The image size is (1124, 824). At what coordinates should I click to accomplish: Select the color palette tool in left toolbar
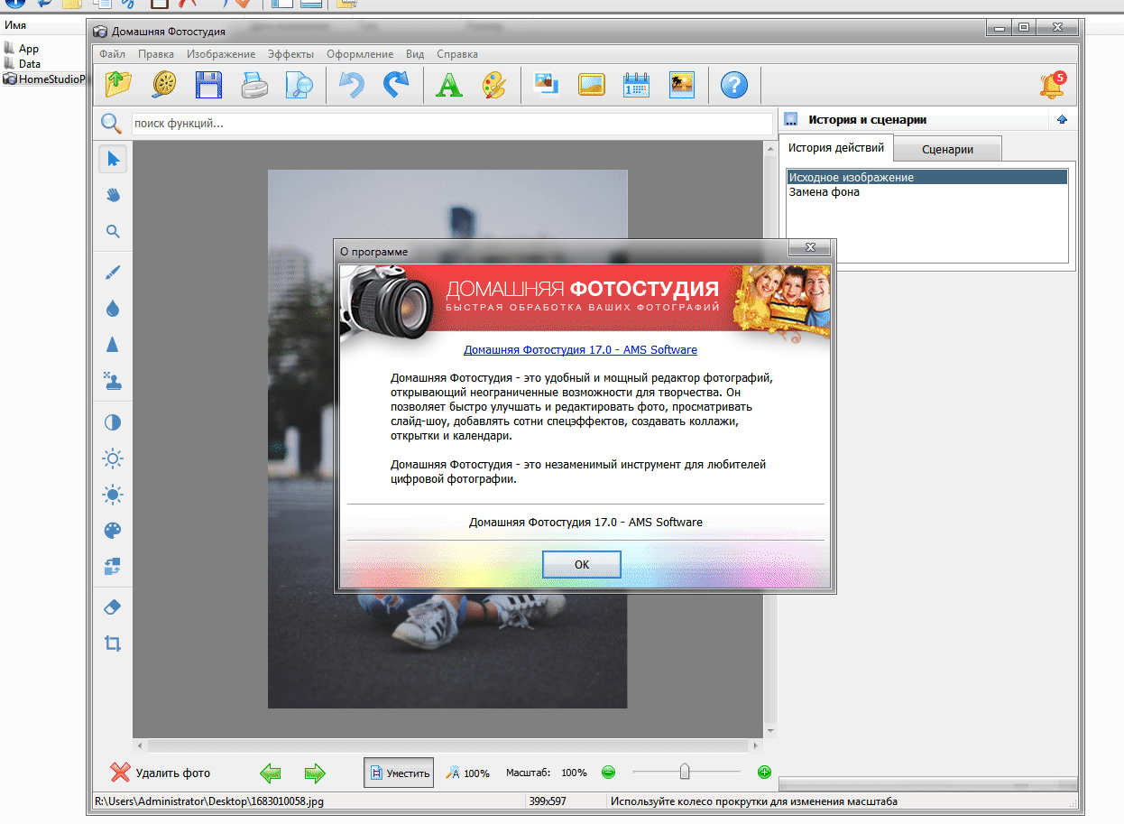tap(113, 531)
